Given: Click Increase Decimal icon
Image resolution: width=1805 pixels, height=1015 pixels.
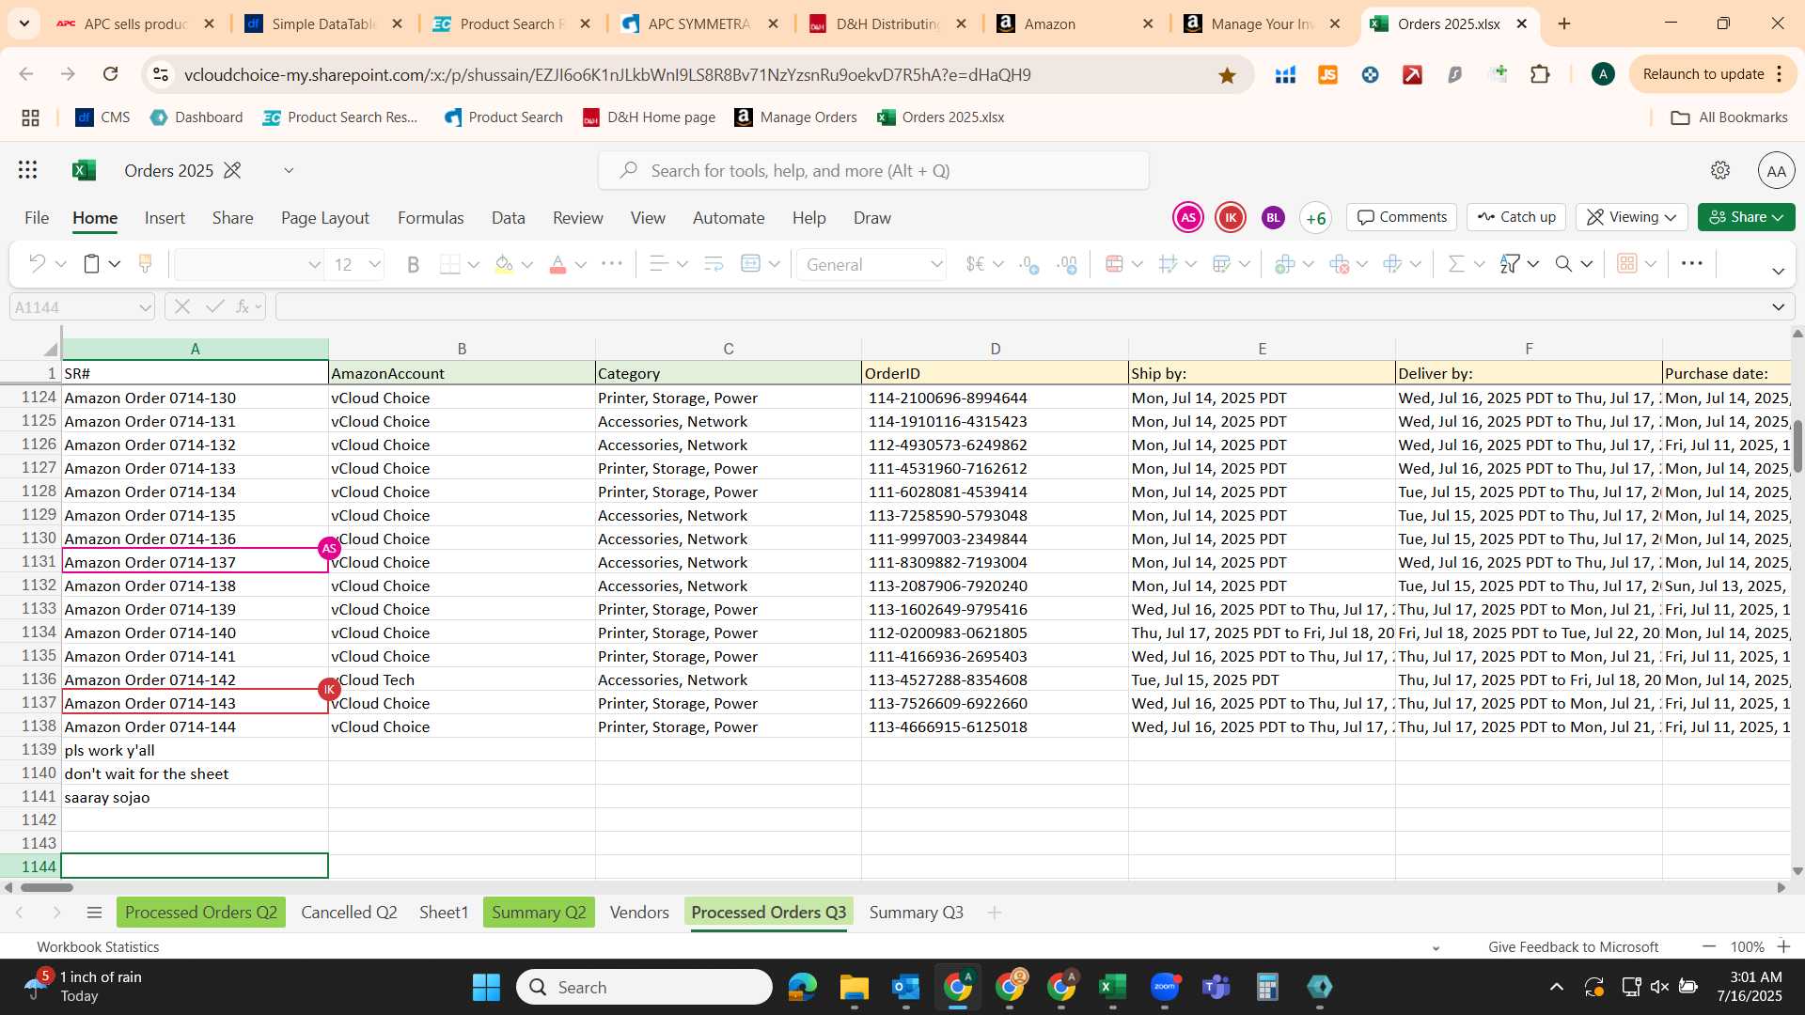Looking at the screenshot, I should (1067, 264).
